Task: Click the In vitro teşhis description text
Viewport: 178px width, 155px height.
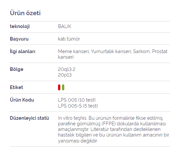Action: (113, 129)
